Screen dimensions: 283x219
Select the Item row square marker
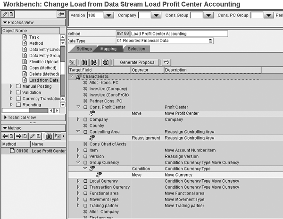(x=85, y=150)
